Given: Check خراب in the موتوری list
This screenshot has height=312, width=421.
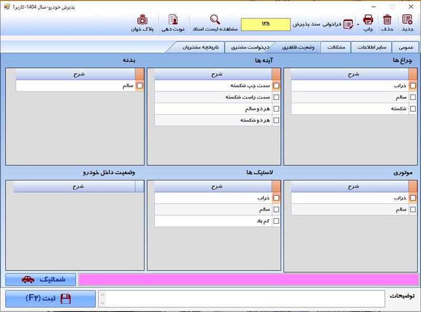Looking at the screenshot, I should pos(413,198).
